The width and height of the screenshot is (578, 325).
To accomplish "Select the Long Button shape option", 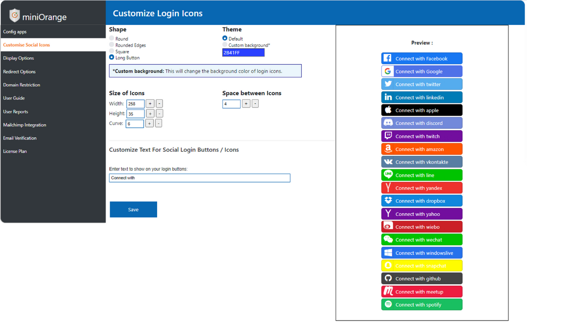I will click(112, 57).
